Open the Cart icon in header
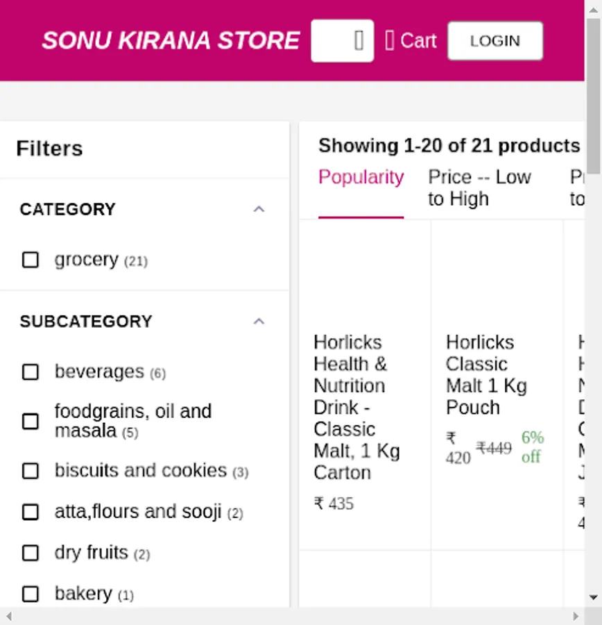 click(x=411, y=41)
